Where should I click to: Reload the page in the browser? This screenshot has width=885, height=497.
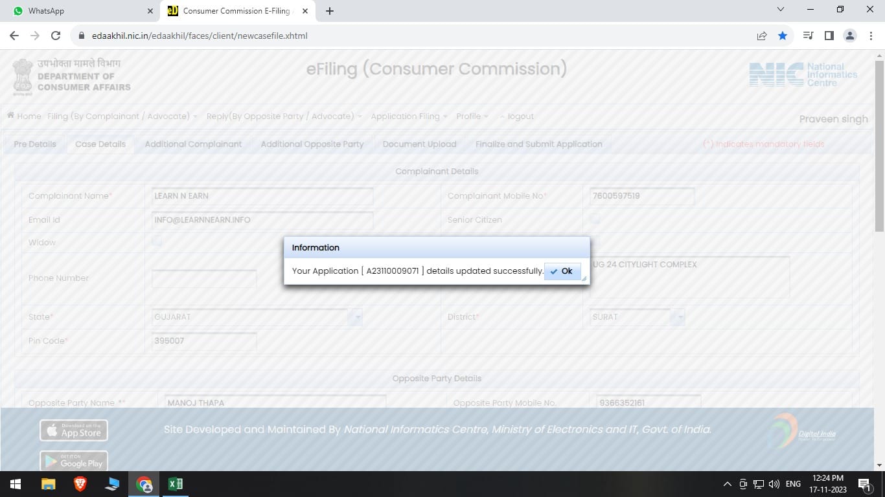click(56, 36)
